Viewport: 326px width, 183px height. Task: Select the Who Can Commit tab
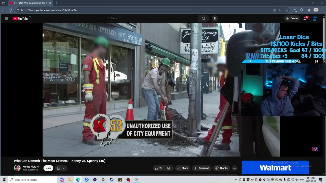(31, 3)
